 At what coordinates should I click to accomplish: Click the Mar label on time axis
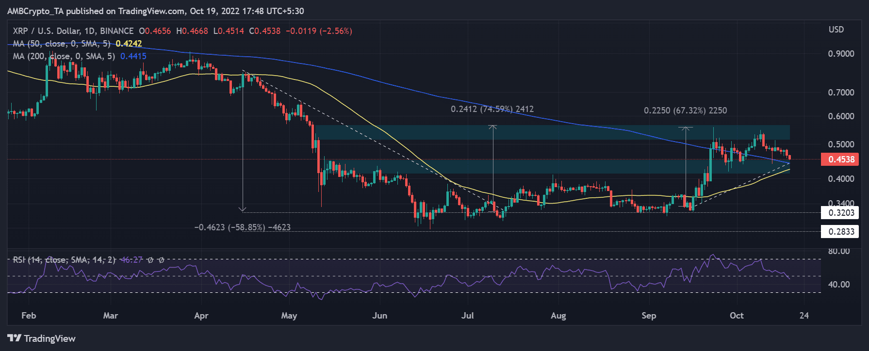click(111, 316)
